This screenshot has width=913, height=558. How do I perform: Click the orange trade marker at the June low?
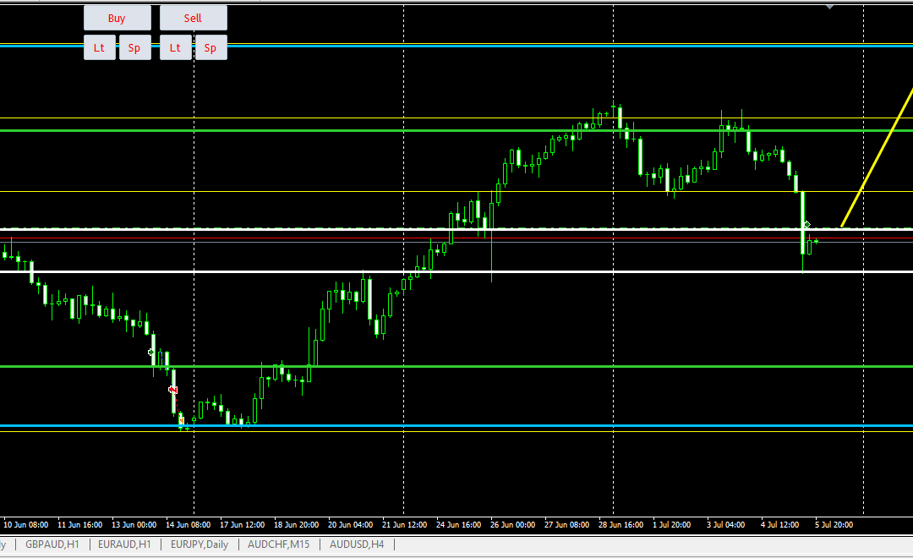(181, 419)
